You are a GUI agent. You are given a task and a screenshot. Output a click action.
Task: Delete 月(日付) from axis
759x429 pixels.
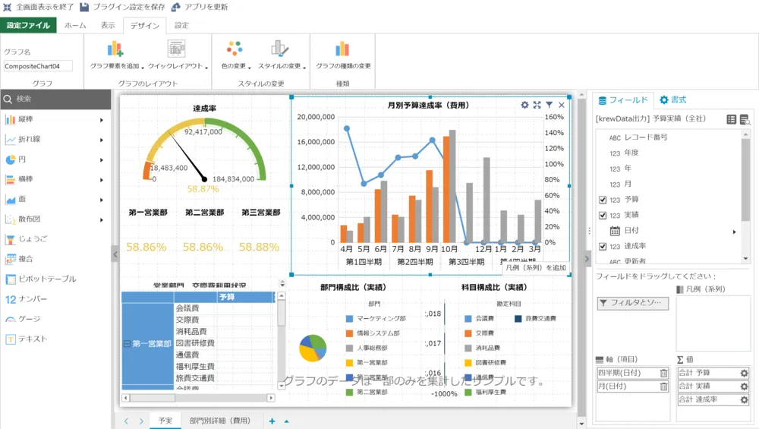tap(663, 386)
